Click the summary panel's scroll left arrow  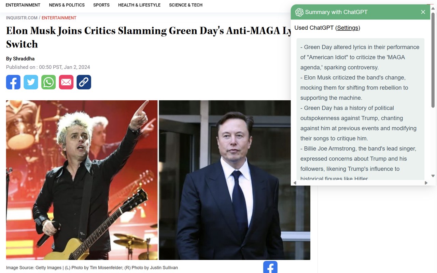295,183
